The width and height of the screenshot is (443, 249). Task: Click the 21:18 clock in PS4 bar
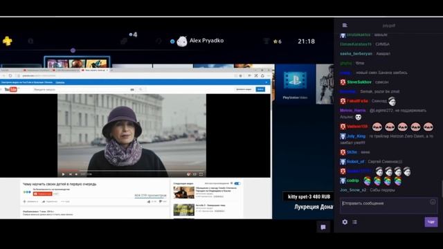[x=306, y=41]
